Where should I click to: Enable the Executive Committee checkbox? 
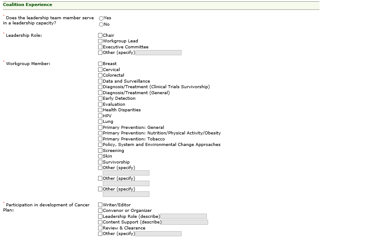click(101, 47)
